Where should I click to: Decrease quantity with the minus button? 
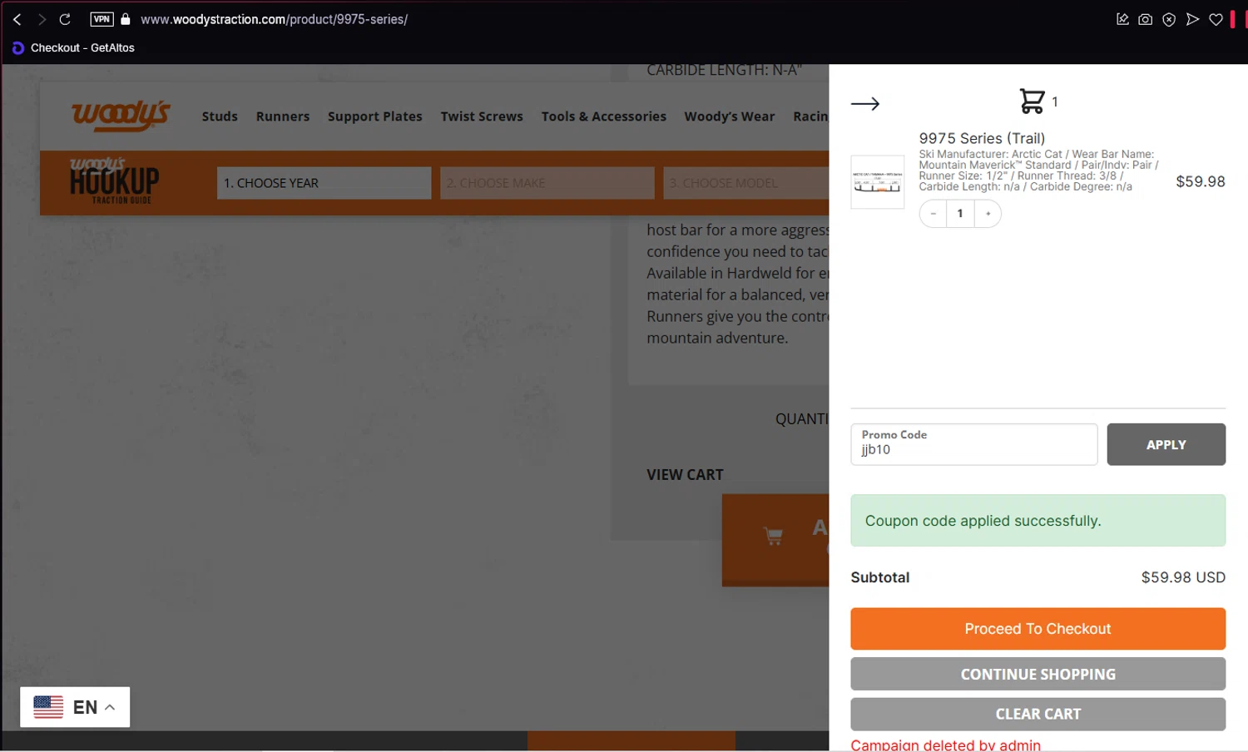(934, 214)
